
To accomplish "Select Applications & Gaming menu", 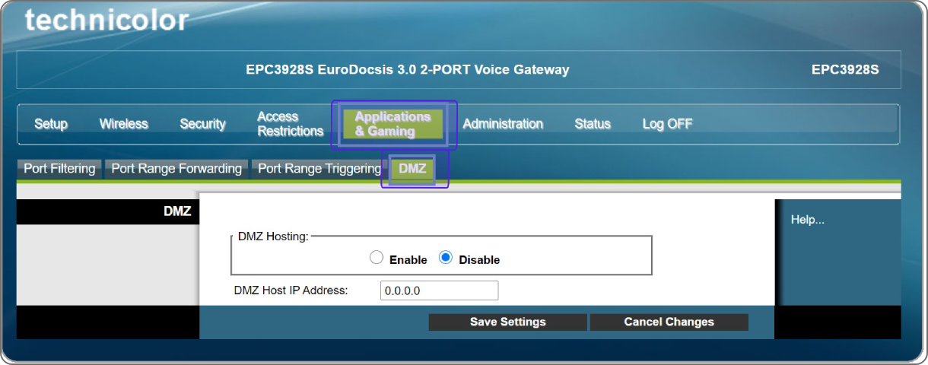I will (393, 124).
